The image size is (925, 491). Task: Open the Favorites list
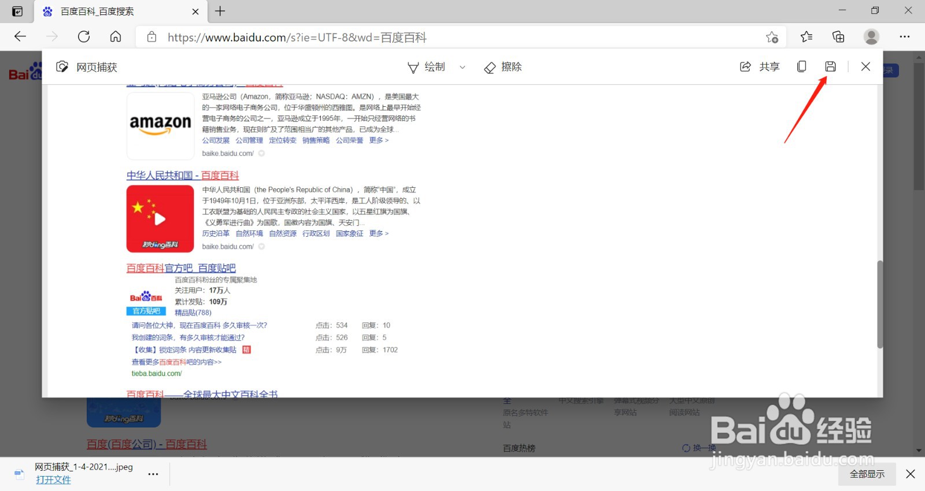coord(806,37)
